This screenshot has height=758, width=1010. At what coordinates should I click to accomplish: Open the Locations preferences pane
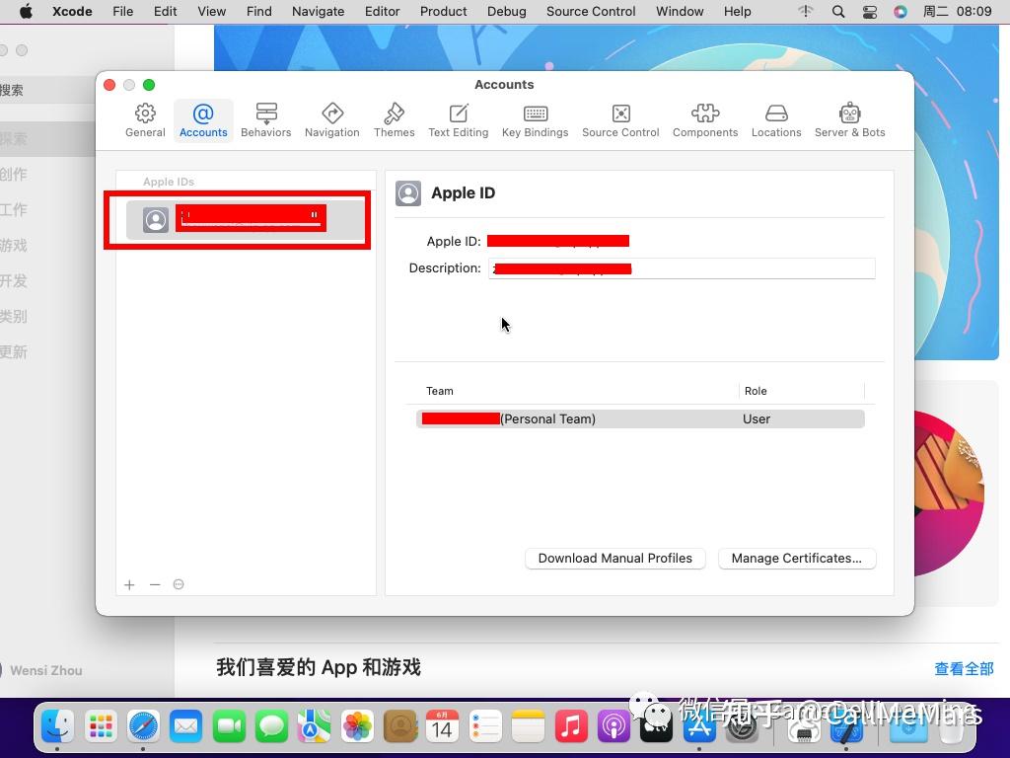776,120
